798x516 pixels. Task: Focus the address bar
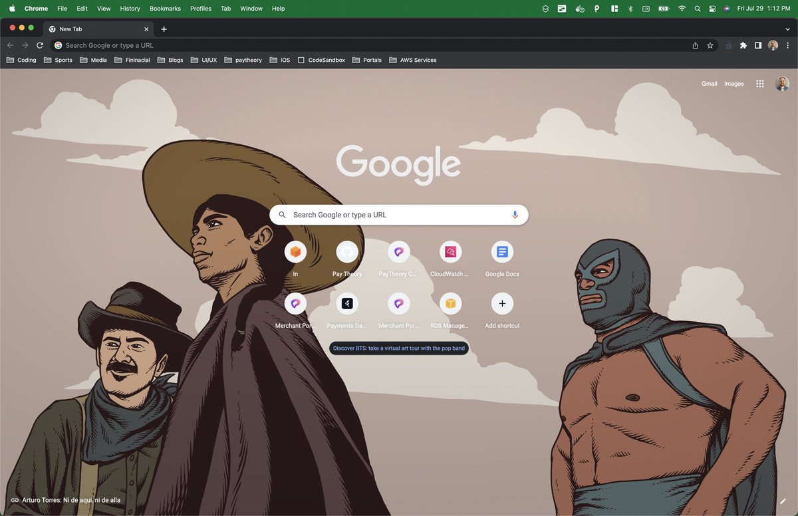pos(372,45)
